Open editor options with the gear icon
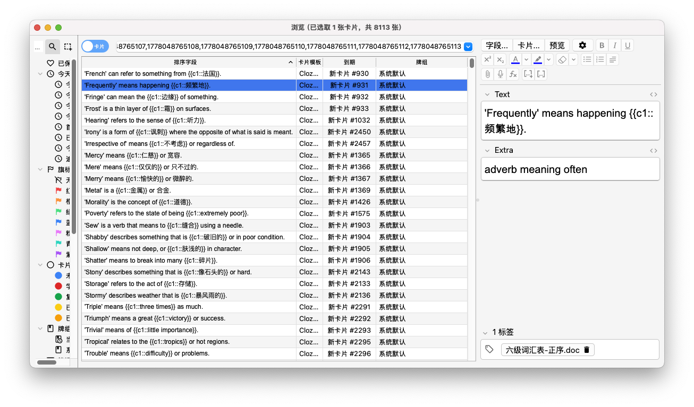694x407 pixels. click(x=582, y=46)
